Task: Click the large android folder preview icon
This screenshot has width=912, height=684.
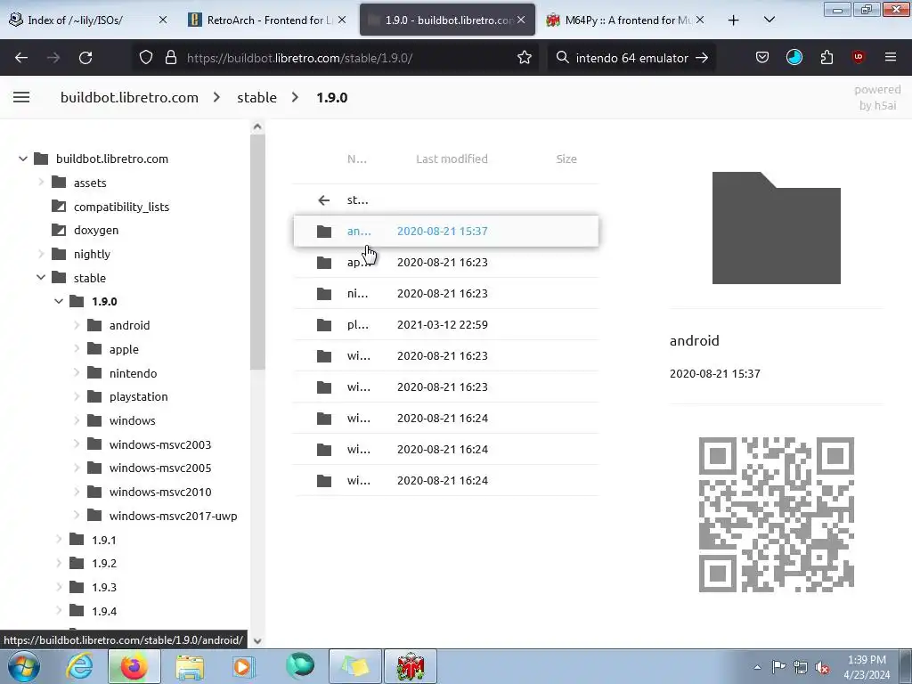Action: point(776,228)
